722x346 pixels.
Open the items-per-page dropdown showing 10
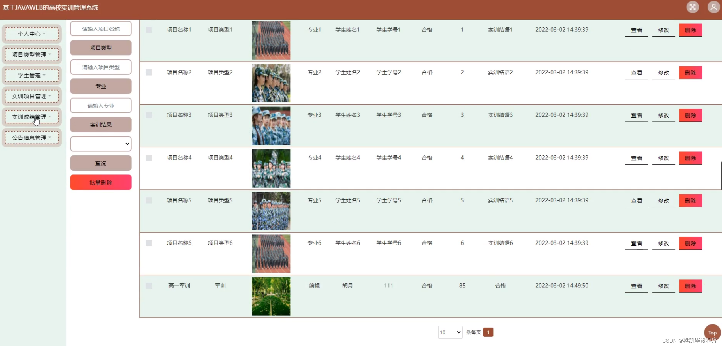click(x=450, y=332)
